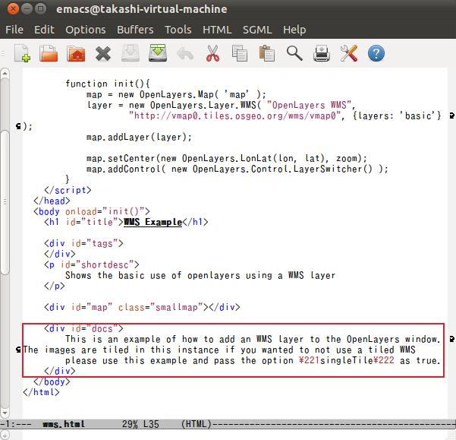
Task: Click the closing </head> tag
Action: (x=52, y=201)
